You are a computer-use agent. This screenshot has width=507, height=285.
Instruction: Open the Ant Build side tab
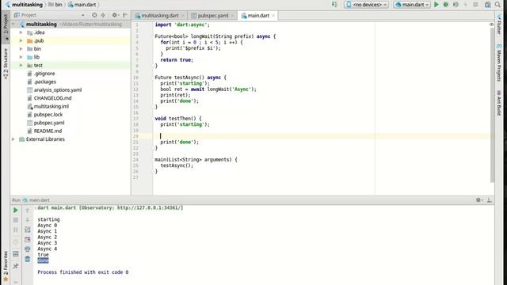(499, 104)
